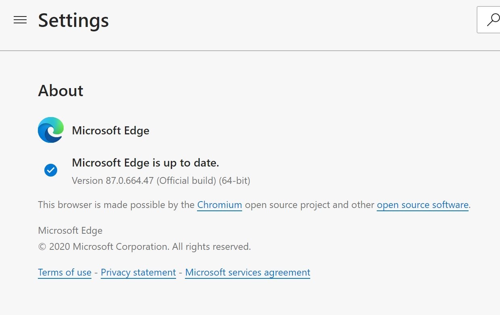
Task: Open the Microsoft services agreement
Action: point(247,272)
